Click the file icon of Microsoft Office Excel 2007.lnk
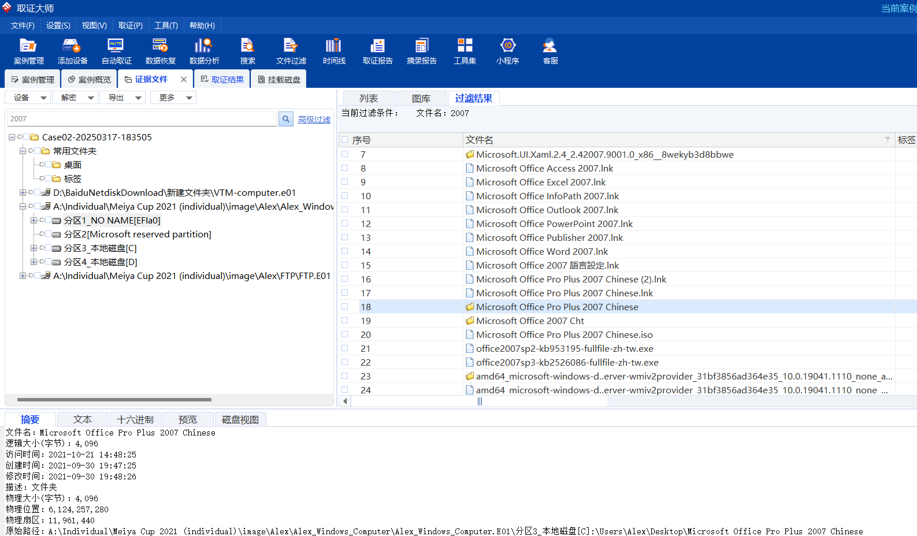The width and height of the screenshot is (917, 536). coord(470,182)
